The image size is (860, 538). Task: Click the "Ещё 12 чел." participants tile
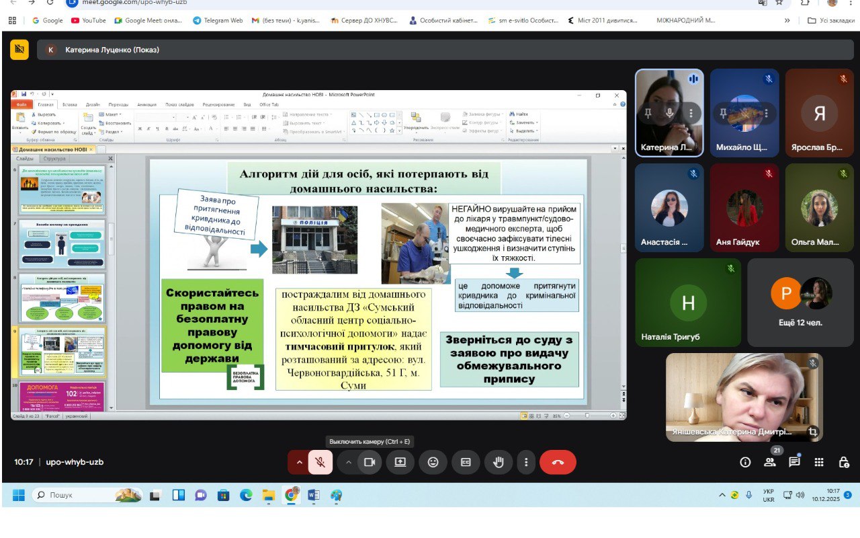pos(800,303)
